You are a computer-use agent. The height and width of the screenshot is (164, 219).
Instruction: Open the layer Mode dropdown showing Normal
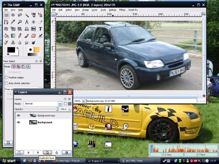pyautogui.click(x=43, y=104)
